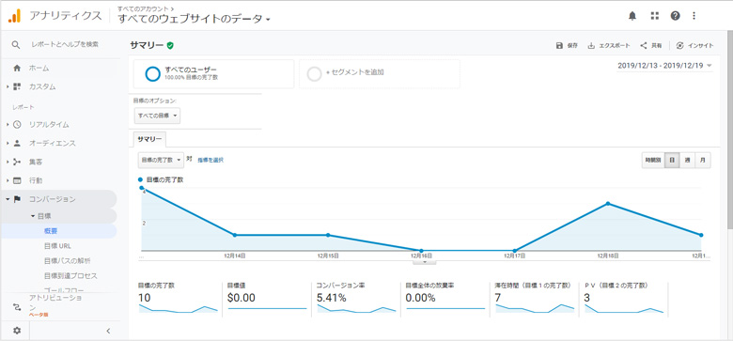Image resolution: width=733 pixels, height=341 pixels.
Task: Click the アトリビューション path icon
Action: coord(17,306)
